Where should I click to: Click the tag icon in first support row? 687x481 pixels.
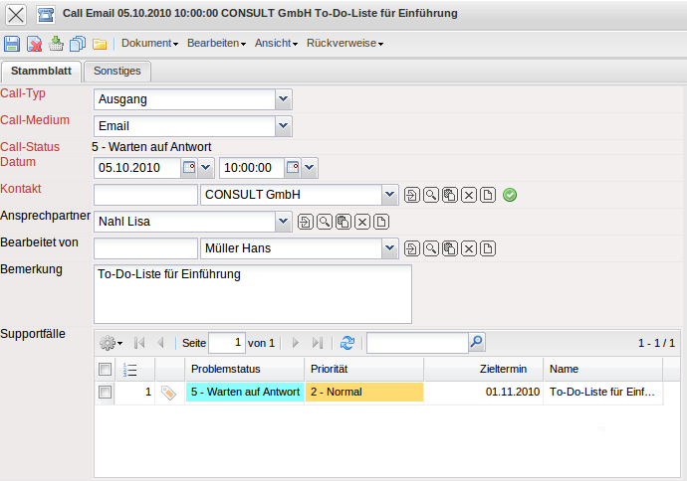(x=168, y=393)
